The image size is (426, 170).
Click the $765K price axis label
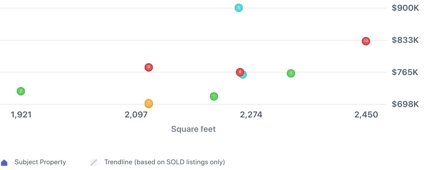(x=405, y=72)
